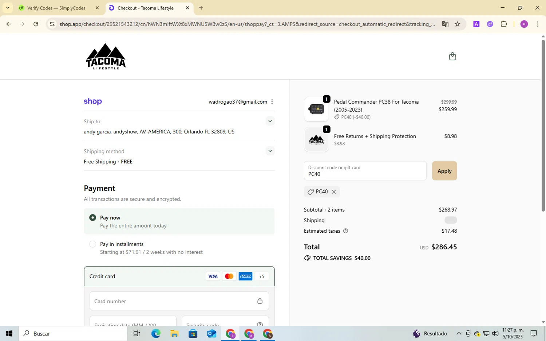The image size is (546, 341).
Task: Translate this page icon
Action: [x=445, y=24]
